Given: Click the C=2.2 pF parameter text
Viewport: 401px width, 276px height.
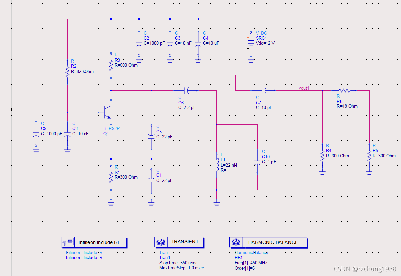Looking at the screenshot, I should click(187, 108).
